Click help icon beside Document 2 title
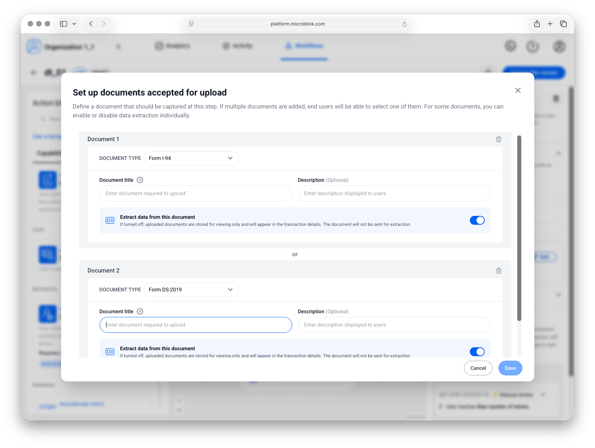Screen dimensions: 595x448 (x=140, y=311)
